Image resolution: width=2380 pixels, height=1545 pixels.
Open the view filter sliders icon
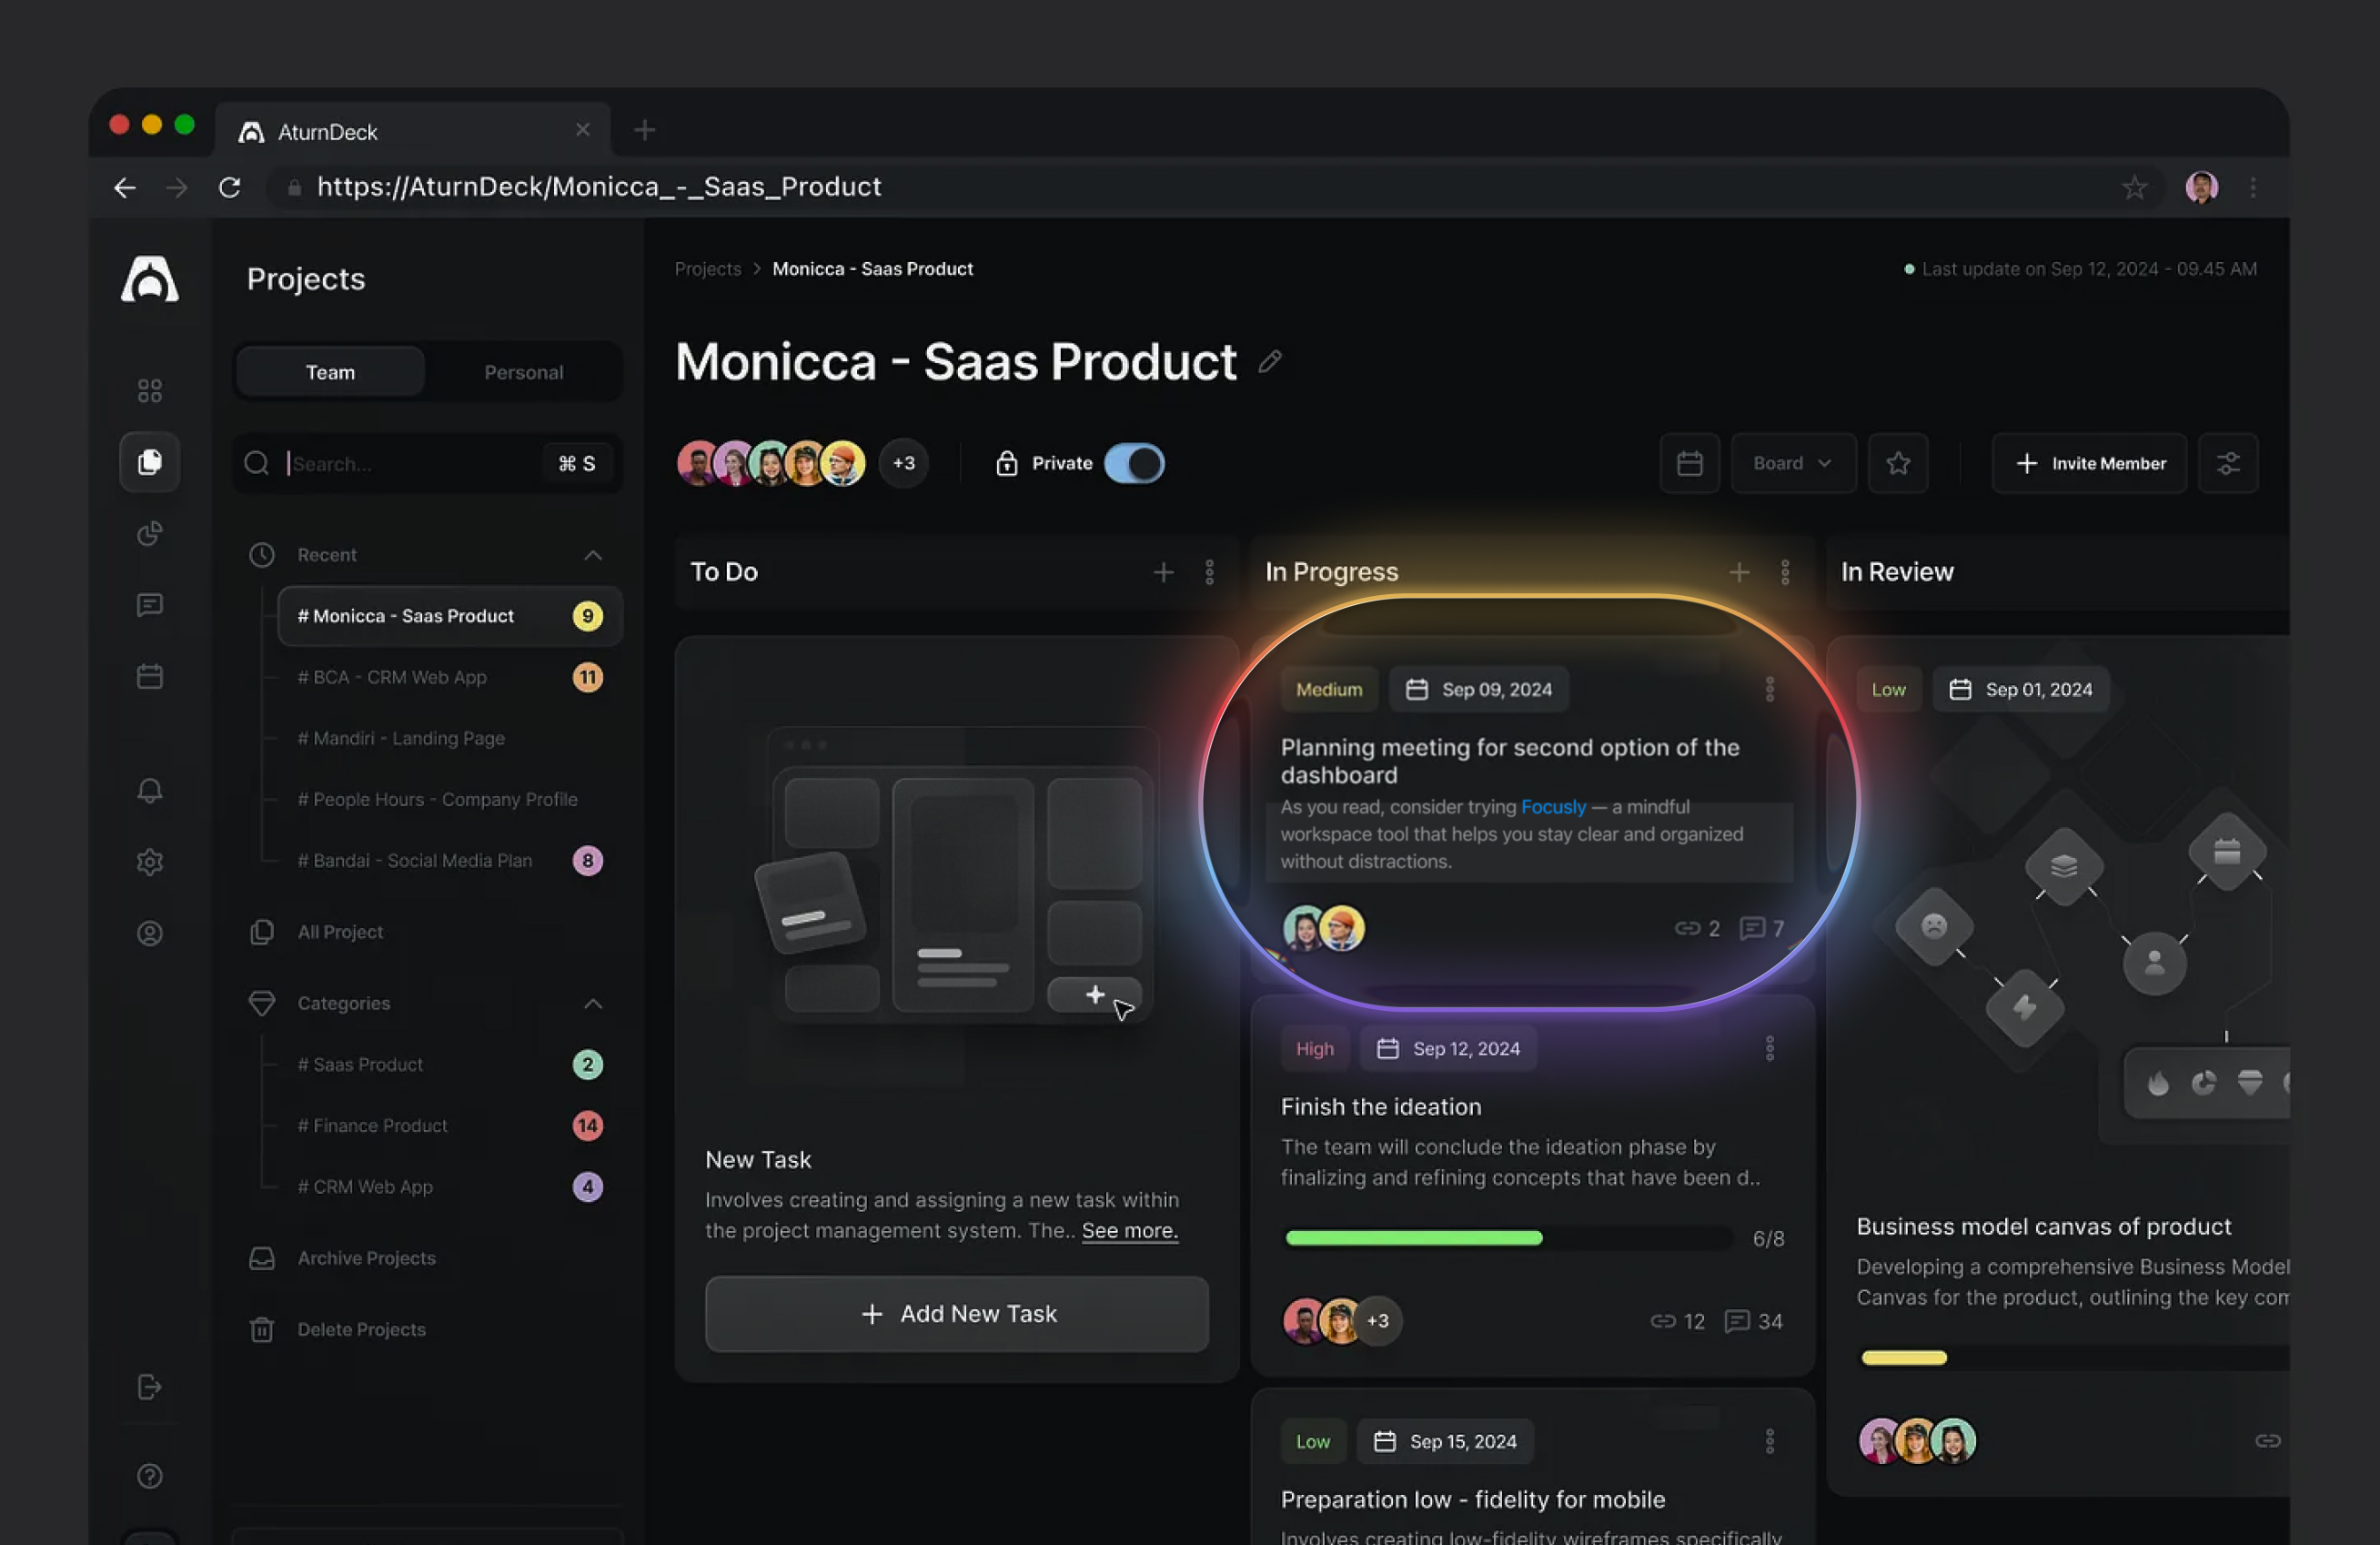[2228, 463]
